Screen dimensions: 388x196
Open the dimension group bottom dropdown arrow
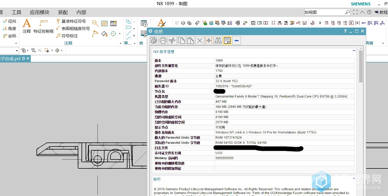point(16,43)
